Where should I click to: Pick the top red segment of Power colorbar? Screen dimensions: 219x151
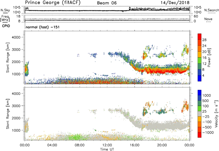pyautogui.click(x=200, y=37)
